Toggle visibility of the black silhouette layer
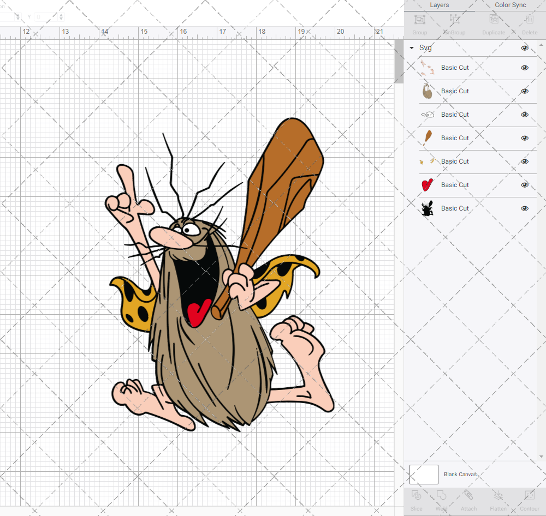This screenshot has width=546, height=516. point(524,208)
